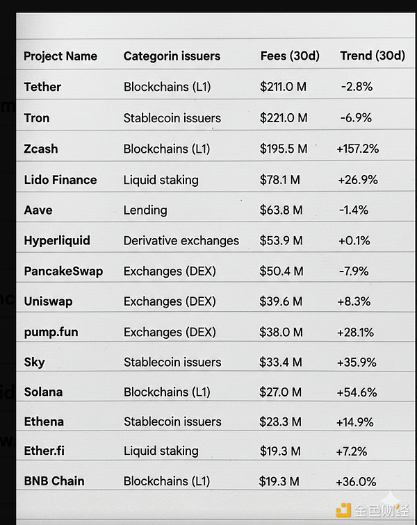
Task: Click the Zcash project name
Action: point(41,149)
